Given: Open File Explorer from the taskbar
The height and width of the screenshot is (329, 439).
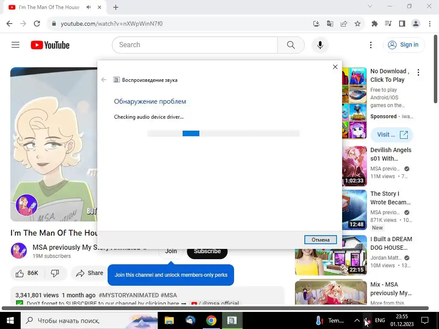Looking at the screenshot, I should click(x=169, y=320).
